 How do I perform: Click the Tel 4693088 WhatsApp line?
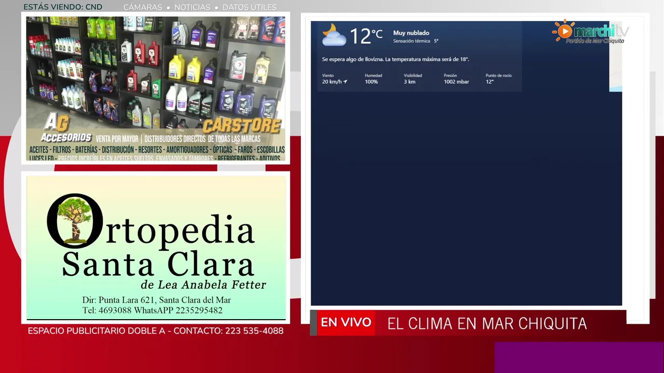click(x=153, y=310)
